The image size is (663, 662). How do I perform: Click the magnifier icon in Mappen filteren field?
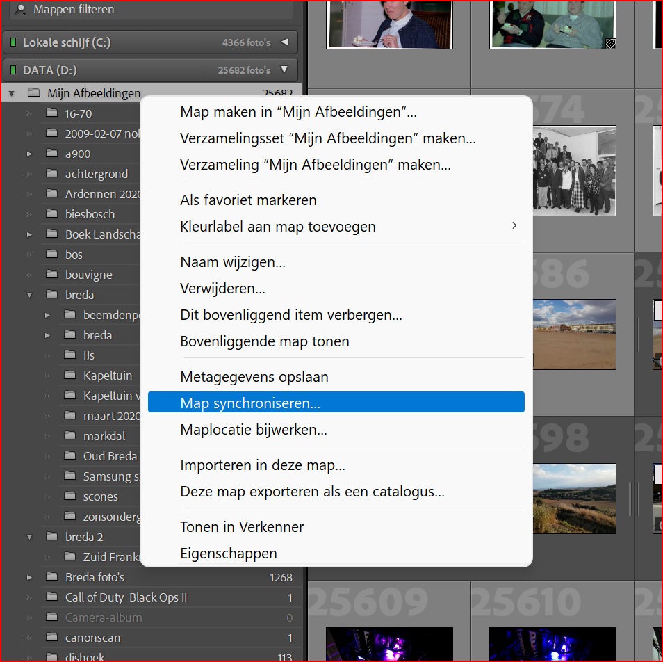(x=19, y=9)
